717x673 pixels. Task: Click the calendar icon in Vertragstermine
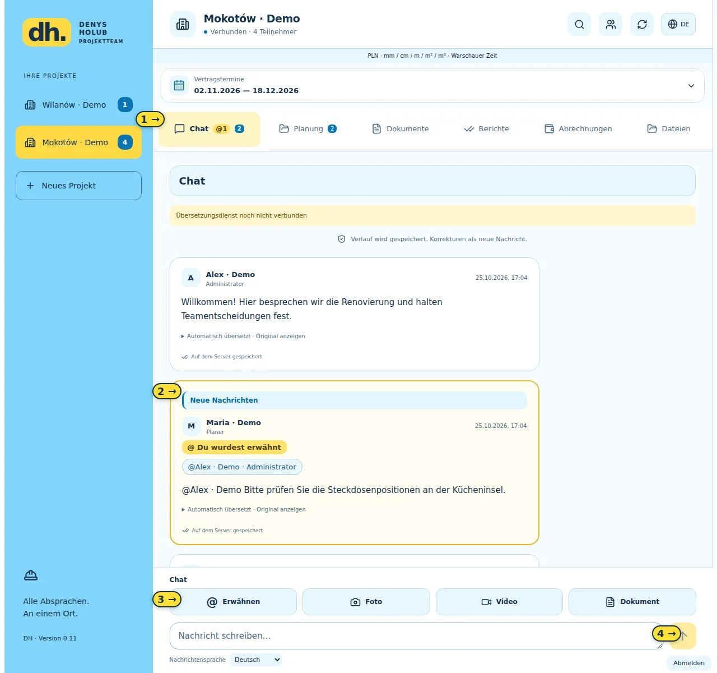click(x=179, y=85)
